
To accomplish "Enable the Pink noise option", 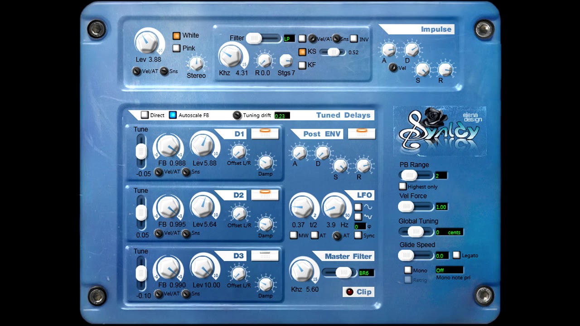I will 177,48.
